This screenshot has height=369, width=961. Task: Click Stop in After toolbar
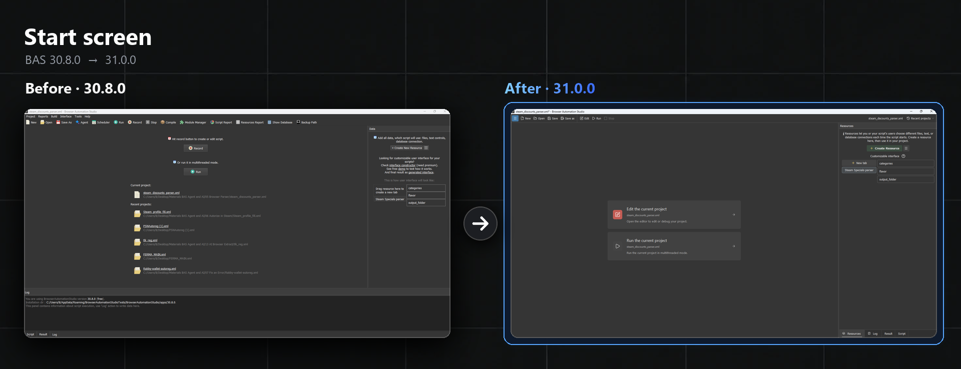tap(609, 118)
